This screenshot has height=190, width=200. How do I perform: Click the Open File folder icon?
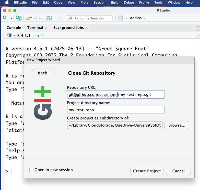(28, 18)
